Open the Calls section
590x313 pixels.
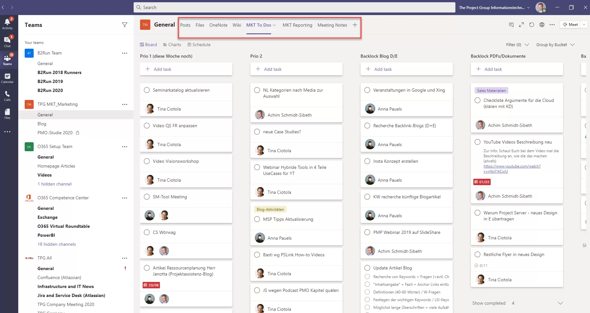point(7,95)
